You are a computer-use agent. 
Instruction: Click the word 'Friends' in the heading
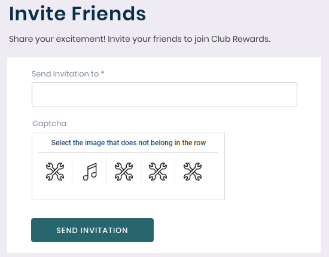point(109,14)
